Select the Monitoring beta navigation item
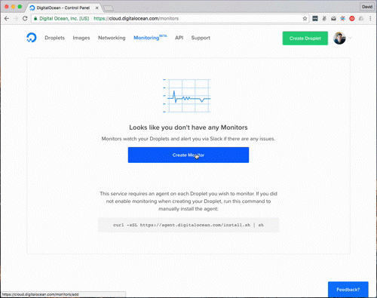The height and width of the screenshot is (298, 377). click(150, 38)
